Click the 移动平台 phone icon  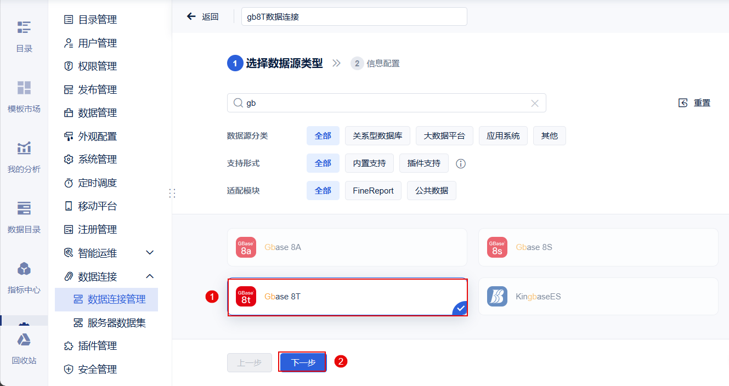coord(69,206)
